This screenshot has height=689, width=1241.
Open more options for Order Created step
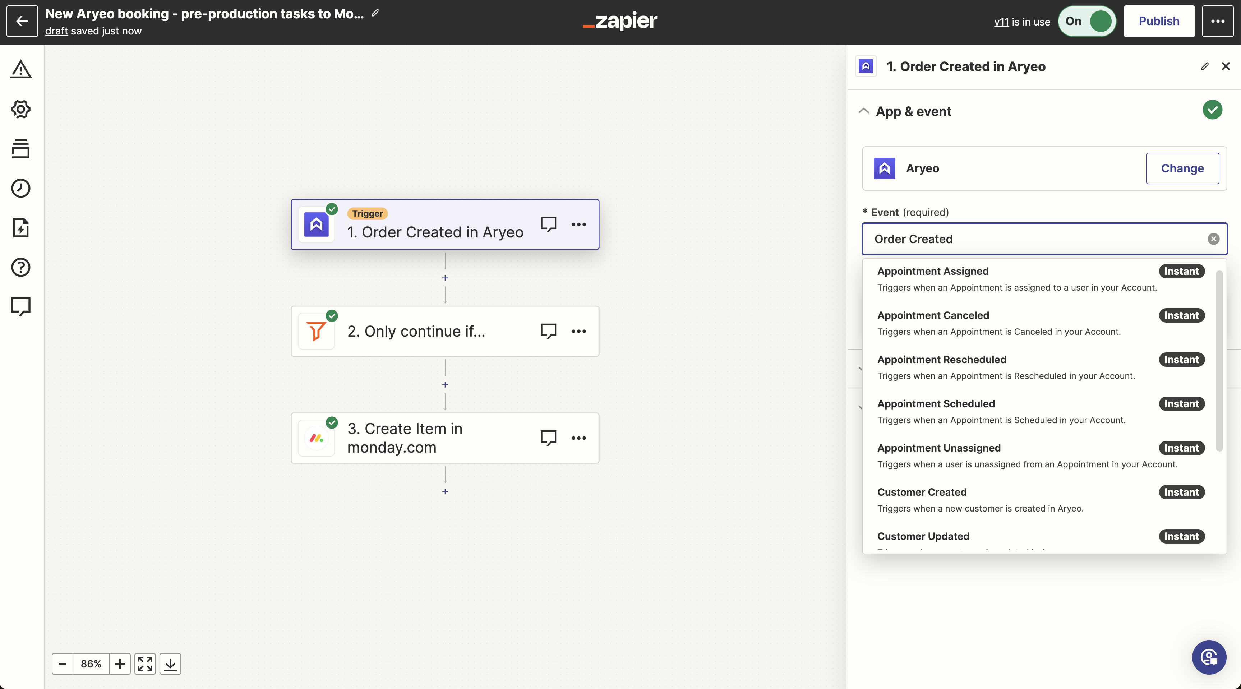[x=578, y=225]
